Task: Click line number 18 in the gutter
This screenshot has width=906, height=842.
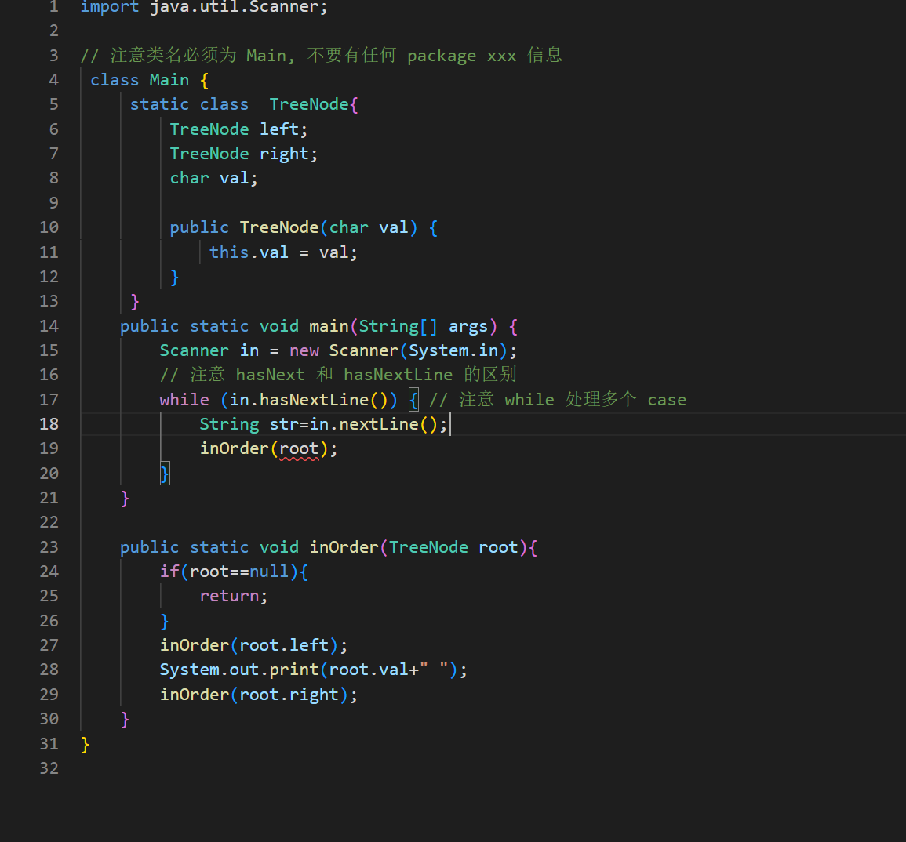Action: 49,424
